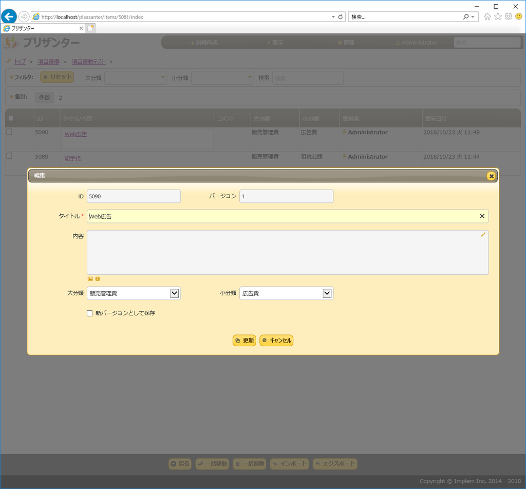Viewport: 526px width, 489px height.
Task: Click the 更新 button
Action: pos(244,341)
